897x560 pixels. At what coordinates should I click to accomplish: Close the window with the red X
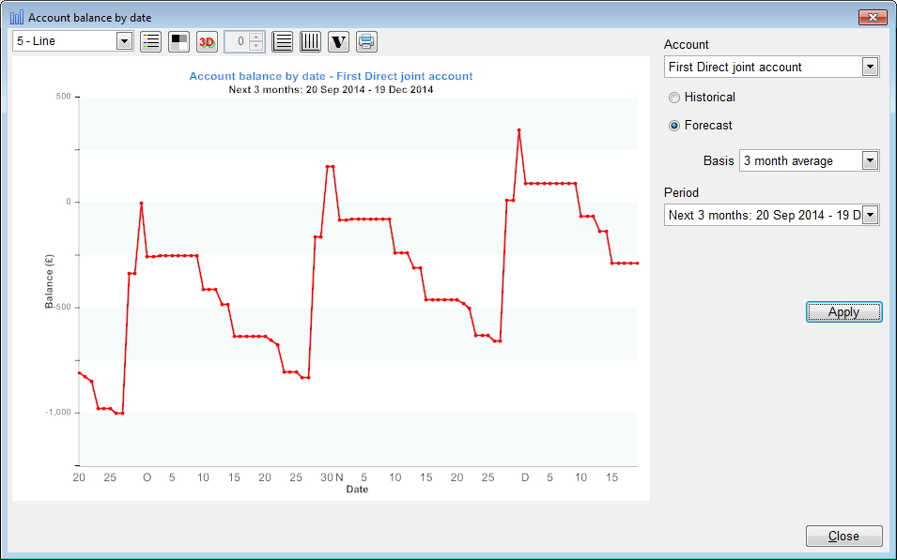tap(873, 17)
